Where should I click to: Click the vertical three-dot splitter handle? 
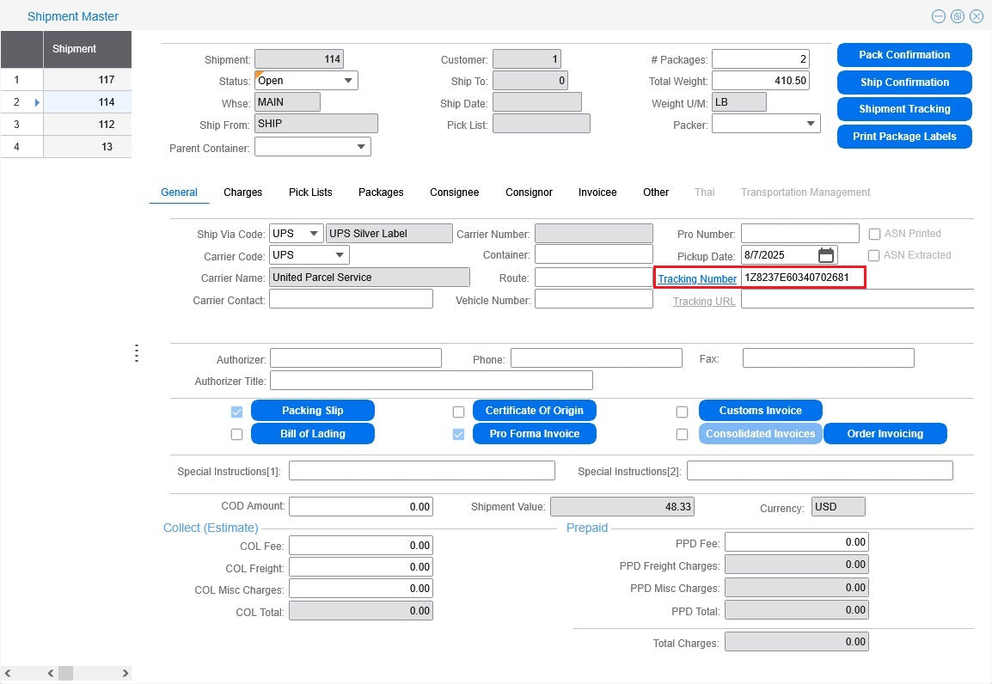pos(137,353)
